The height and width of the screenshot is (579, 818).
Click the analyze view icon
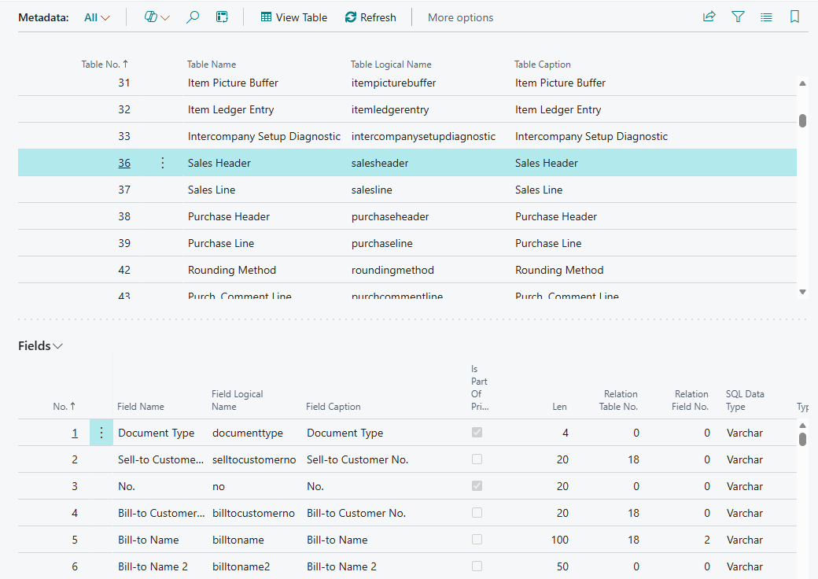click(x=223, y=17)
